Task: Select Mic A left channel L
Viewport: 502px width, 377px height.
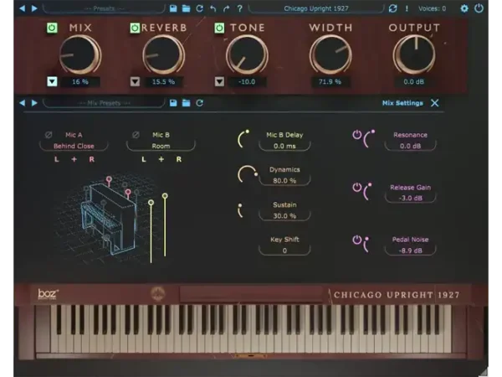Action: (57, 159)
